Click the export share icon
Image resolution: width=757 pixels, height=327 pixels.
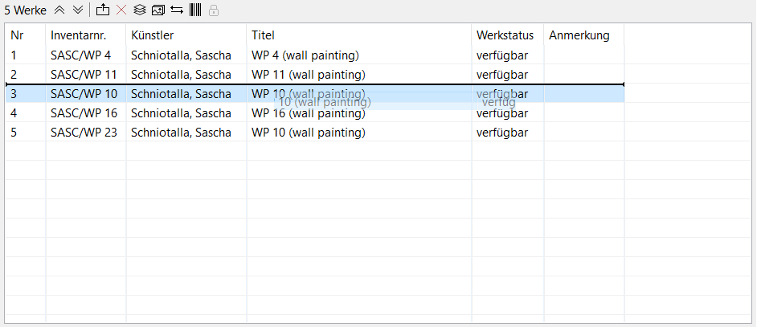pos(103,10)
